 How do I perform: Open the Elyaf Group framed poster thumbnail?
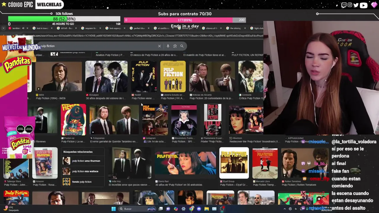[234, 163]
